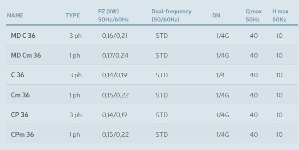The width and height of the screenshot is (299, 150).
Task: Click the 0,17/0,24 power value
Action: coord(115,56)
